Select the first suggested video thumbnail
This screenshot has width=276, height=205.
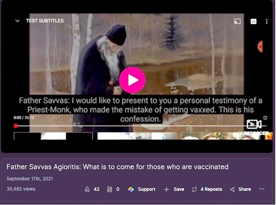pyautogui.click(x=53, y=136)
